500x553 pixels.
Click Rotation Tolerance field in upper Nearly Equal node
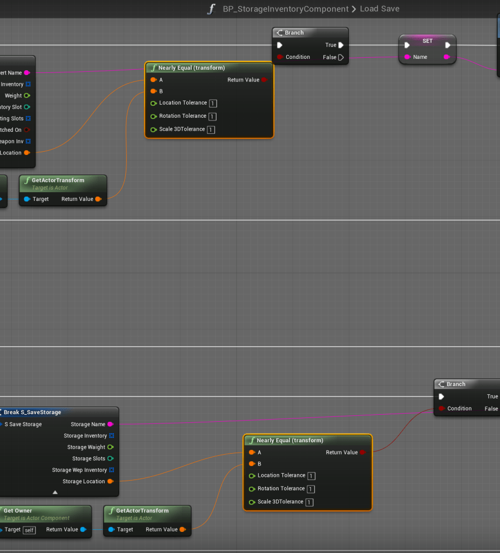pos(212,117)
